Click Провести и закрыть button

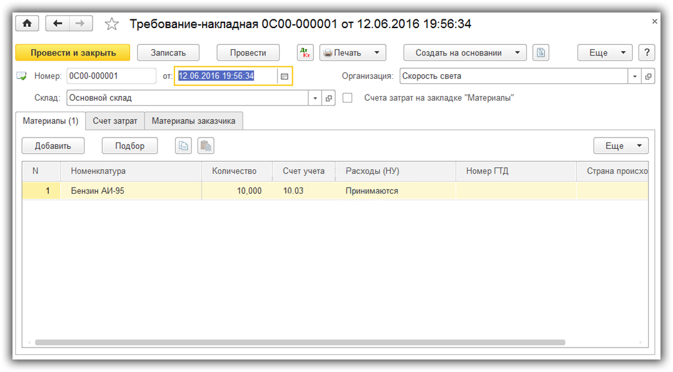point(73,53)
